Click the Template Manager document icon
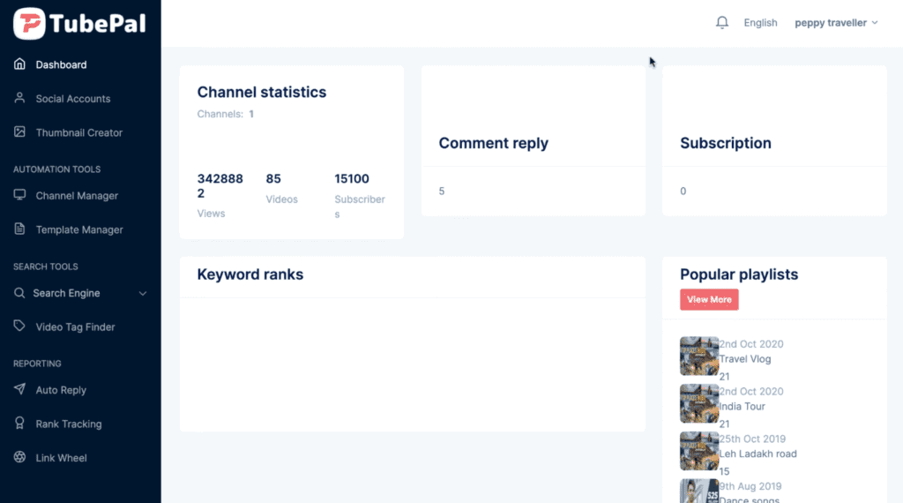 point(19,229)
